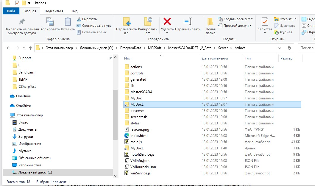
Task: Click the Copy path button
Action: (x=94, y=26)
